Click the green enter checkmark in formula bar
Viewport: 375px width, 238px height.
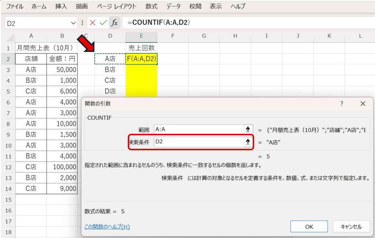click(103, 23)
